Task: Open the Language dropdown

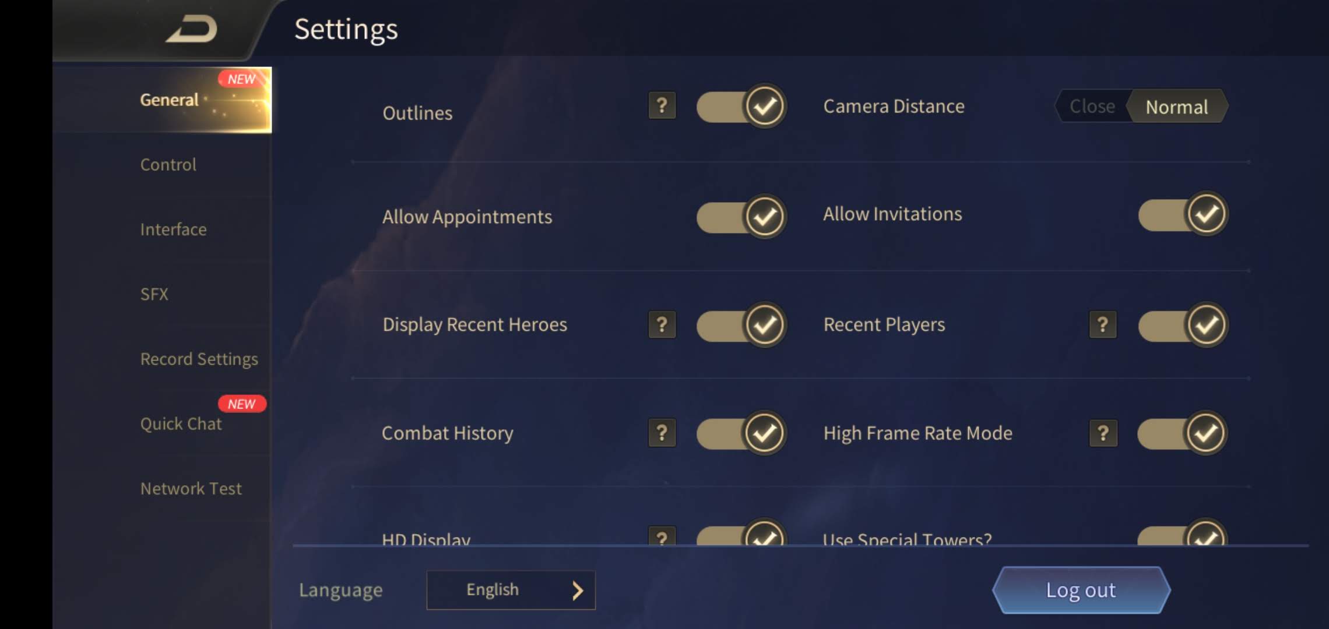Action: [511, 590]
